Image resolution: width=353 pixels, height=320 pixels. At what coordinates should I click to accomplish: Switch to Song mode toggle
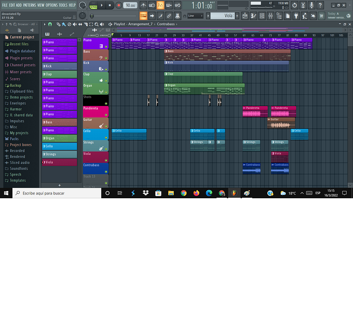click(93, 7)
